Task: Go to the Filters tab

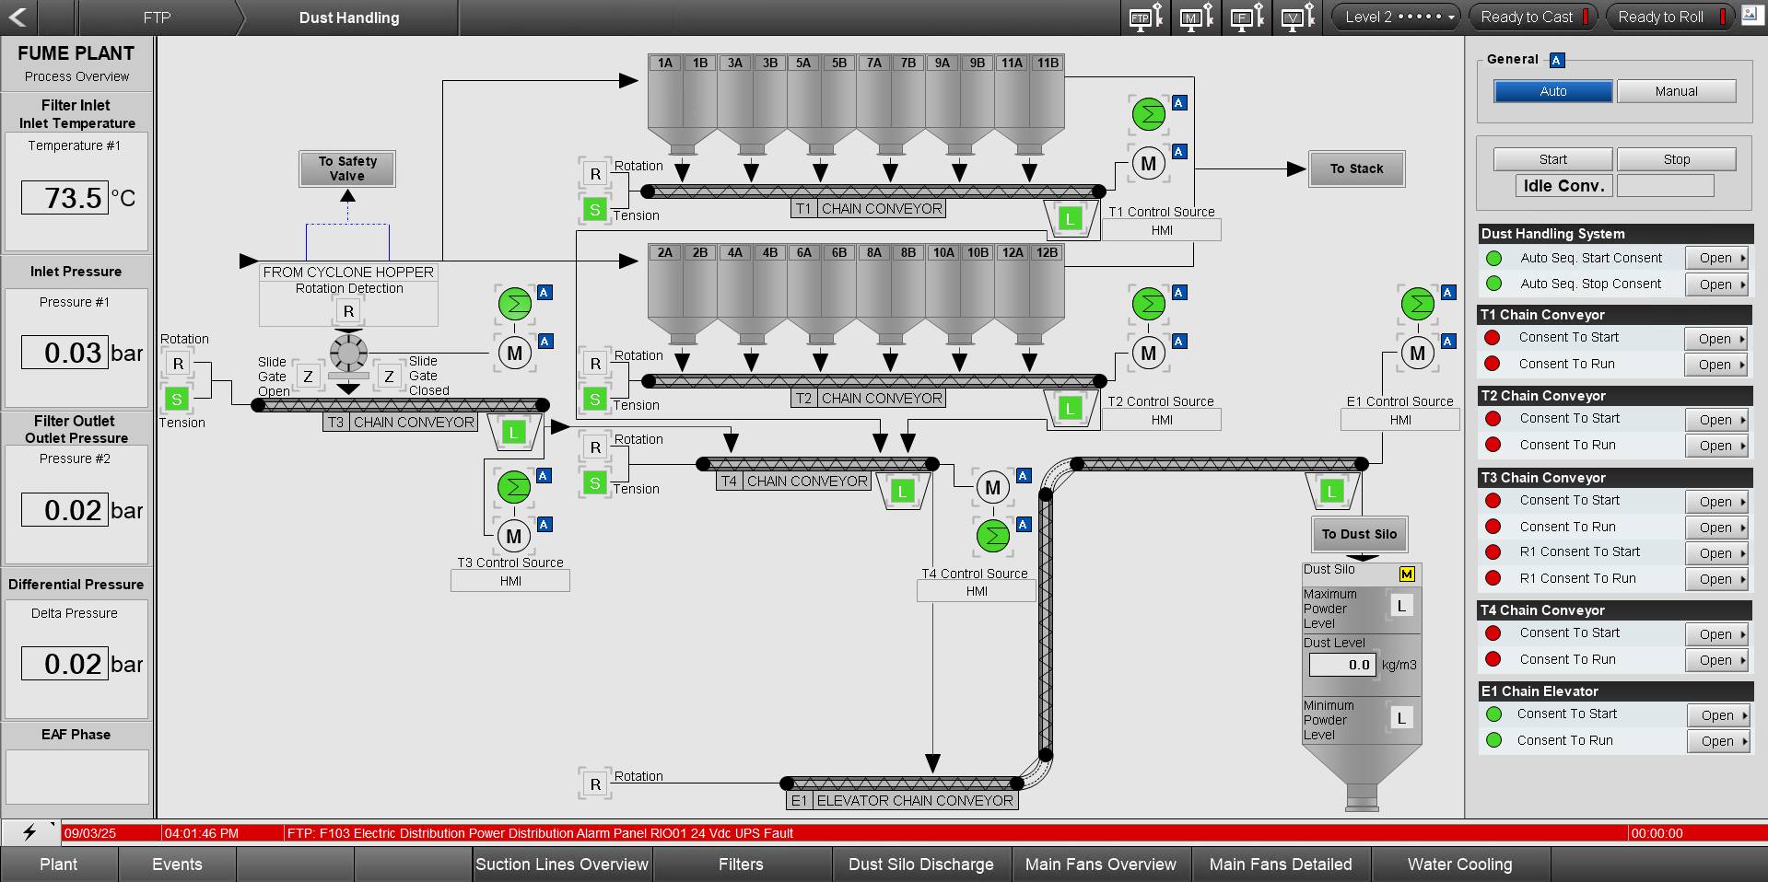Action: [x=741, y=865]
